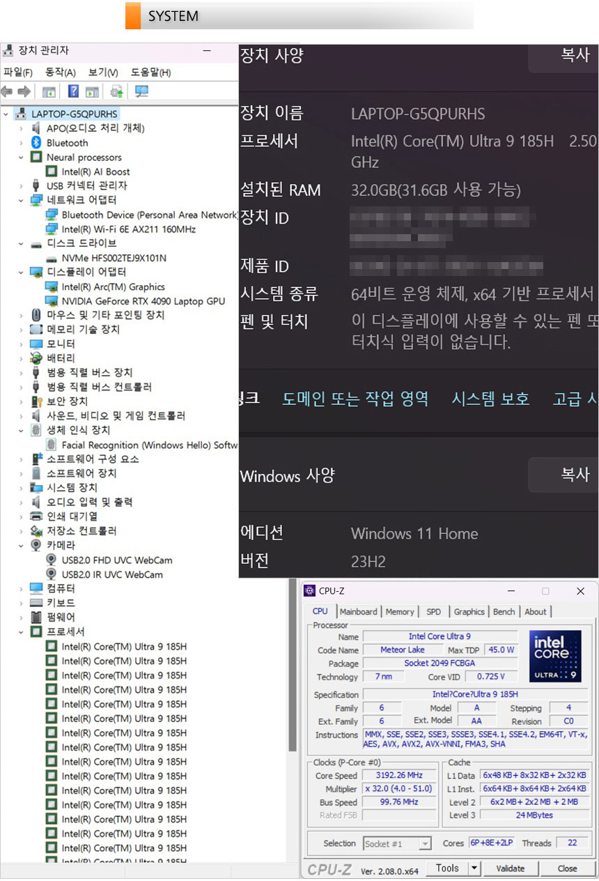Select the Intel(R) AI Boost device icon

(52, 171)
